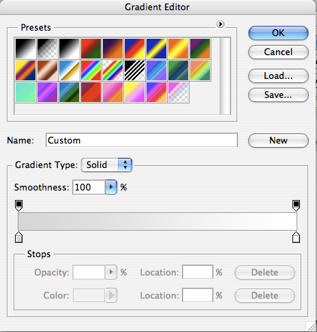
Task: Pick the salmon-to-green striped gradient preset
Action: [x=200, y=70]
